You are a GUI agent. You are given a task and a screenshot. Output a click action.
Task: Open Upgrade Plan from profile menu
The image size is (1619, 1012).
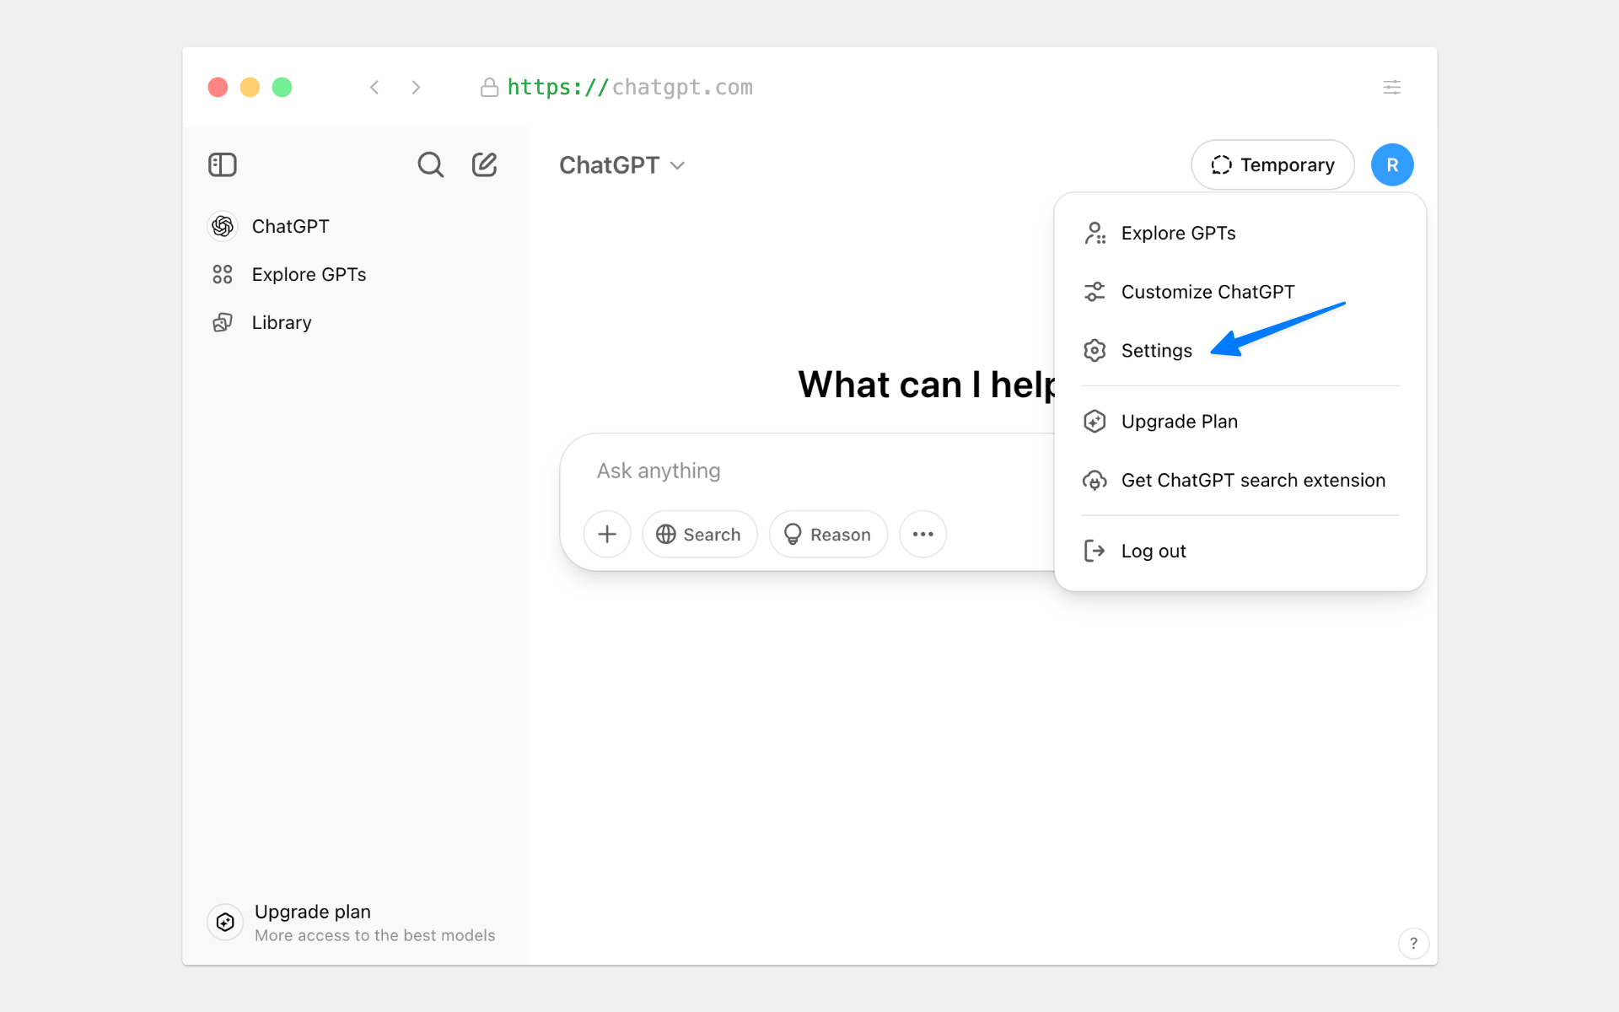point(1179,422)
